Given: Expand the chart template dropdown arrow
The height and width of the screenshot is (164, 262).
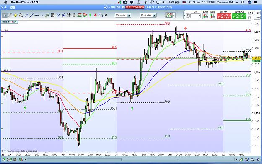Looking at the screenshot, I should tap(174, 15).
